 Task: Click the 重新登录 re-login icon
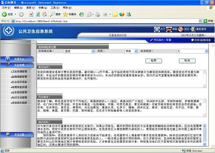(x=193, y=29)
